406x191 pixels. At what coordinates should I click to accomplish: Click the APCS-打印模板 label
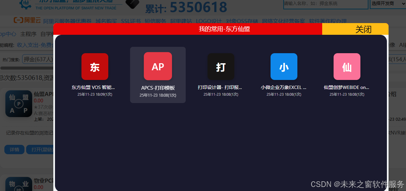click(158, 88)
